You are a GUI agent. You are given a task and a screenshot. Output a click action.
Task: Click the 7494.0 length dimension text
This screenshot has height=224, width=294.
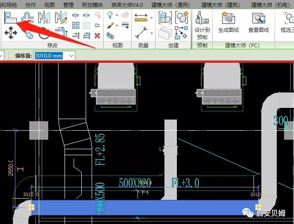click(x=145, y=182)
